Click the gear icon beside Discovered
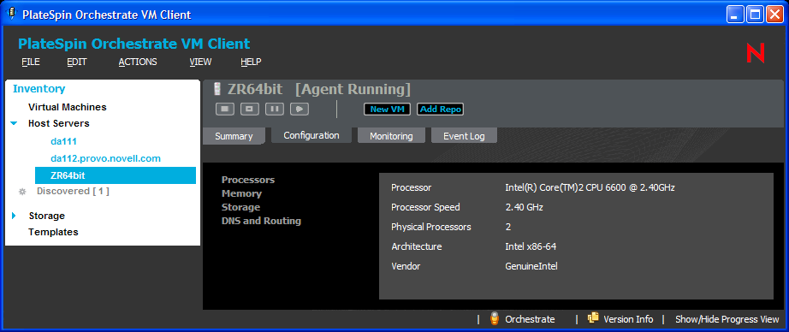The width and height of the screenshot is (789, 332). point(22,192)
